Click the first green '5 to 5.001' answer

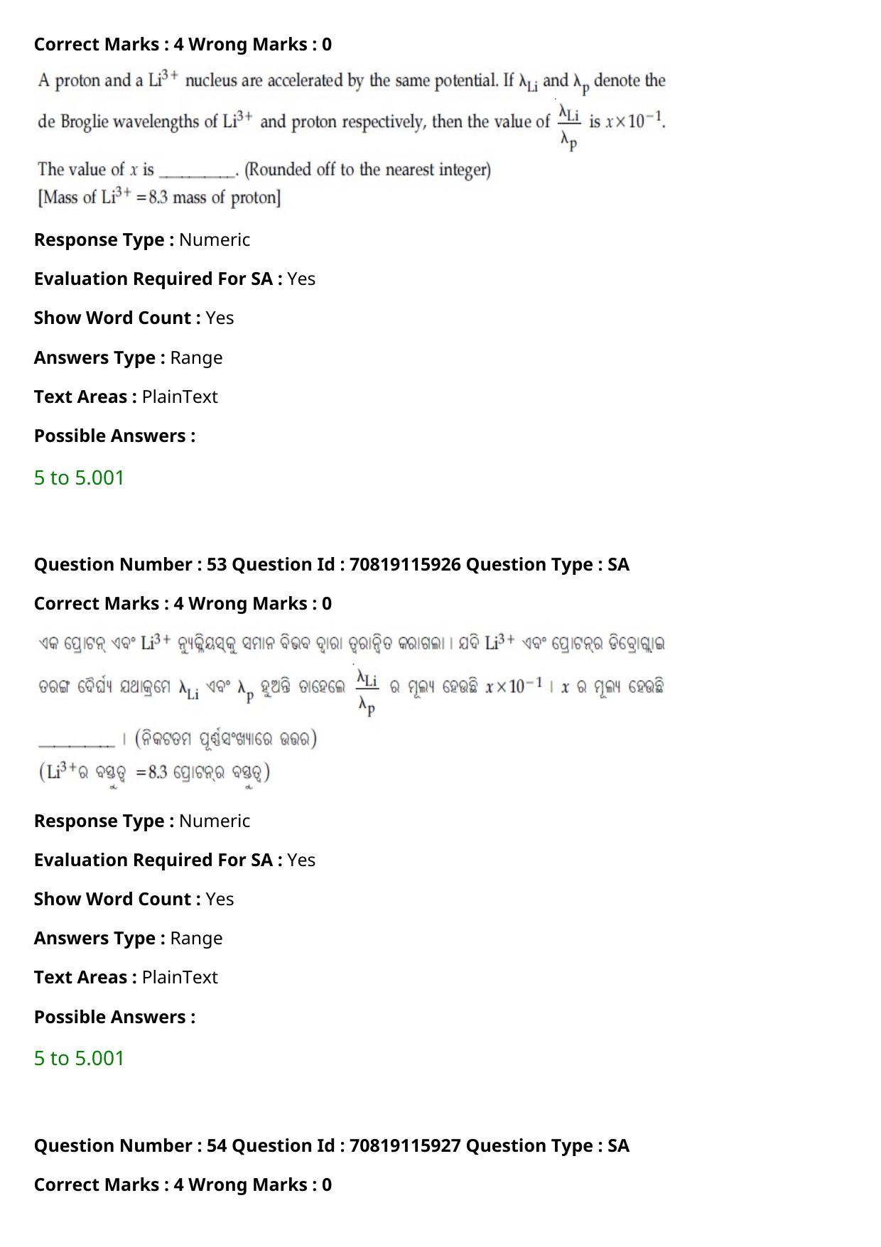point(79,477)
